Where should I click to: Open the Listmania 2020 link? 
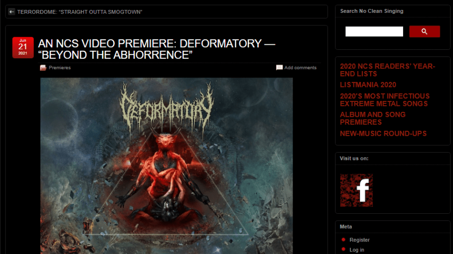coord(368,85)
